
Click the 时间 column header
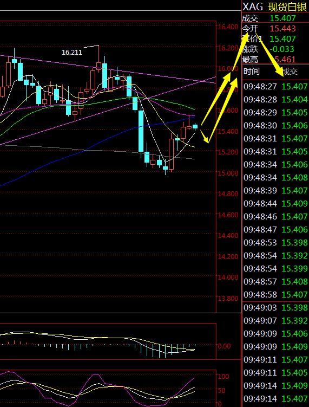pos(252,72)
